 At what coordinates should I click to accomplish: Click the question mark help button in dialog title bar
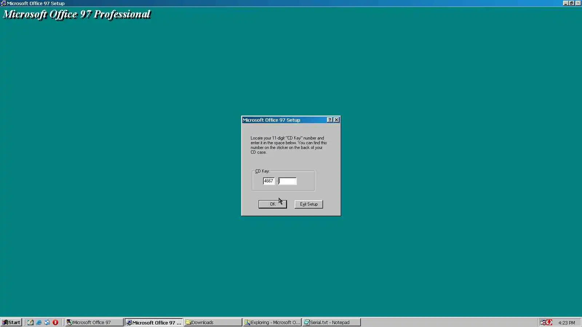click(330, 120)
